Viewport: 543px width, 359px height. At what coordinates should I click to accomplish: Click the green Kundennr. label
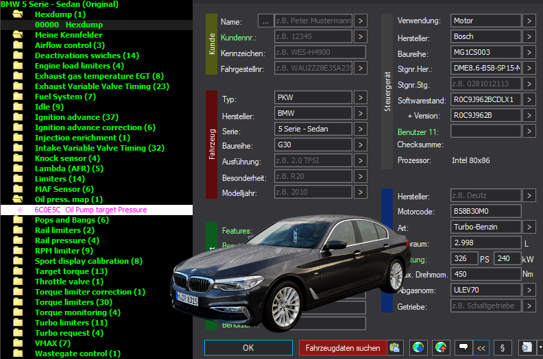pyautogui.click(x=239, y=38)
